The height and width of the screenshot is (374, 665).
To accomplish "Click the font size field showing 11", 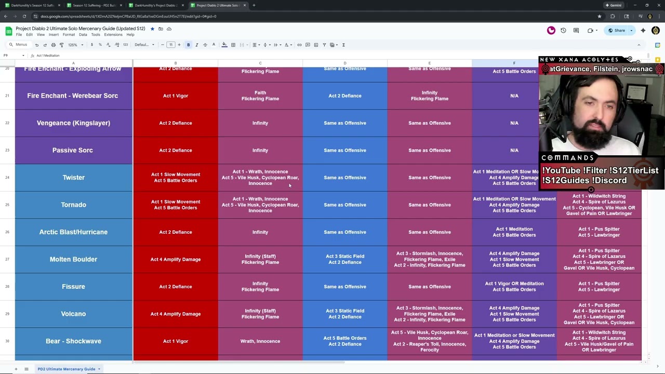I will (170, 45).
